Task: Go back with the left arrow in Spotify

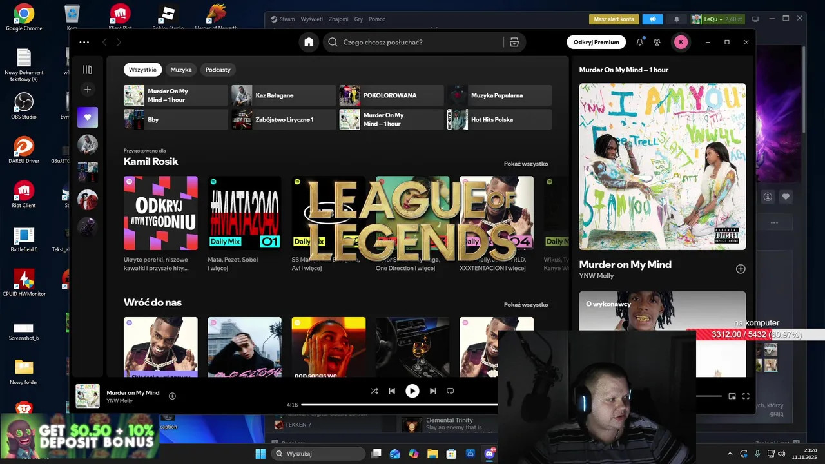Action: [x=104, y=42]
